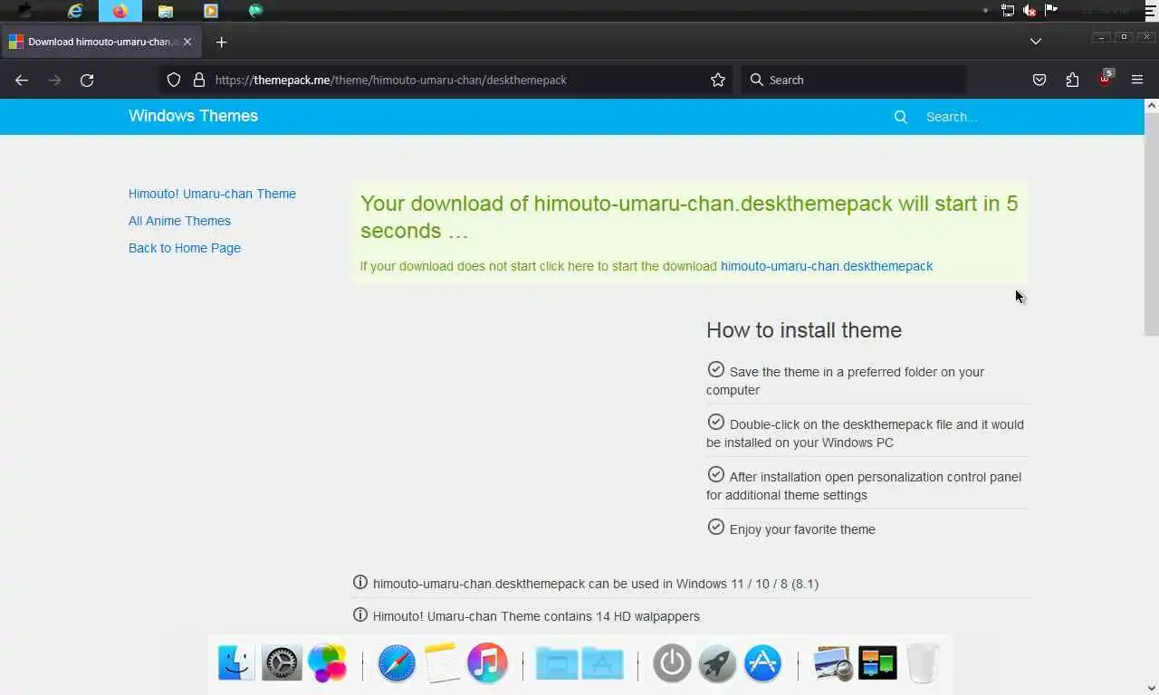Click 'Enjoy your favorite theme' text
This screenshot has width=1159, height=695.
point(802,529)
